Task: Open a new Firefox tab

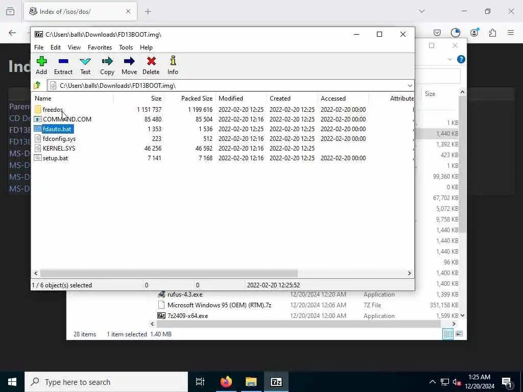Action: point(148,12)
